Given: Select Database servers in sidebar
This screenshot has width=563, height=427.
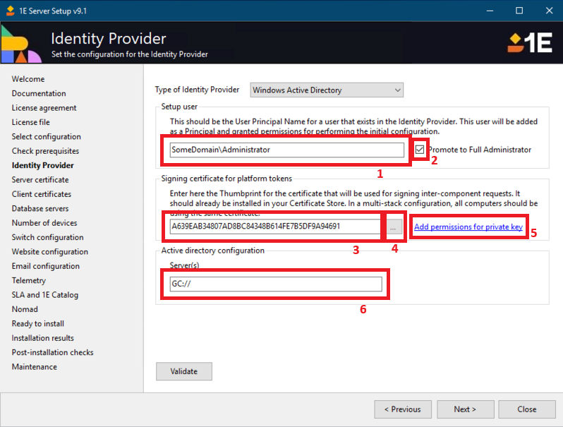Looking at the screenshot, I should click(x=40, y=209).
